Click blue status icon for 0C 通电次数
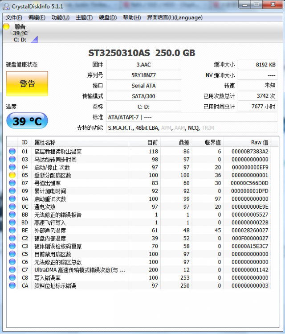The height and width of the screenshot is (334, 285). coord(12,206)
